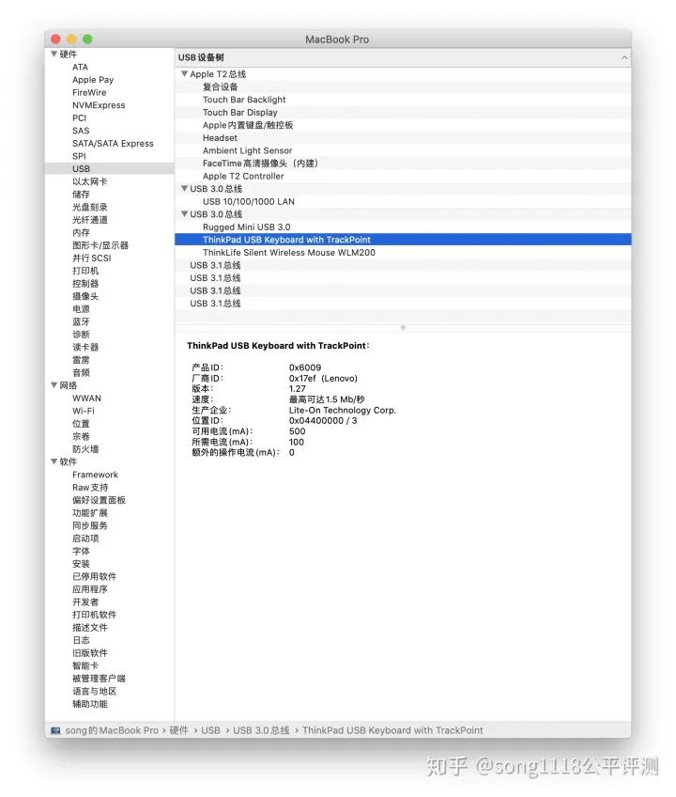The image size is (676, 797).
Task: Click the green zoom window button
Action: (x=87, y=39)
